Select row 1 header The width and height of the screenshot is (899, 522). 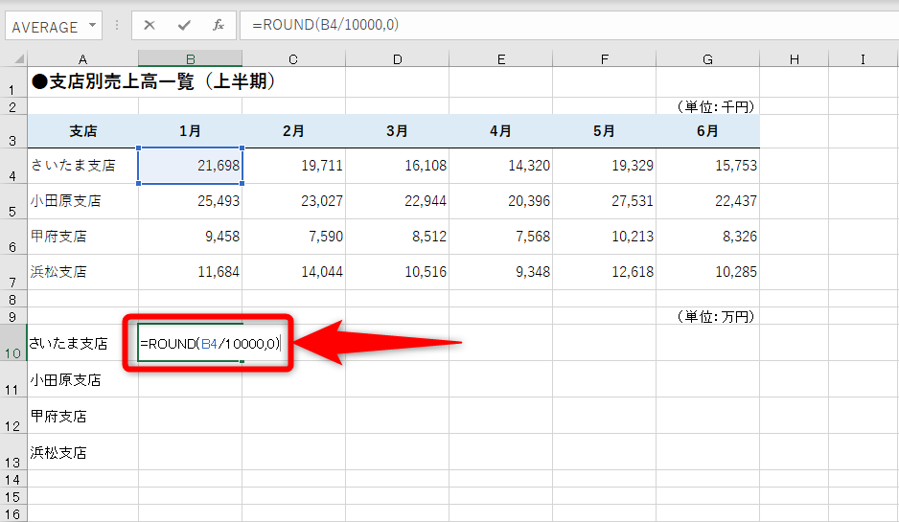click(x=12, y=82)
